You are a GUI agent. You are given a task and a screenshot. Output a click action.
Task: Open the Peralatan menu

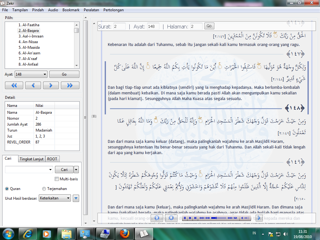[92, 10]
